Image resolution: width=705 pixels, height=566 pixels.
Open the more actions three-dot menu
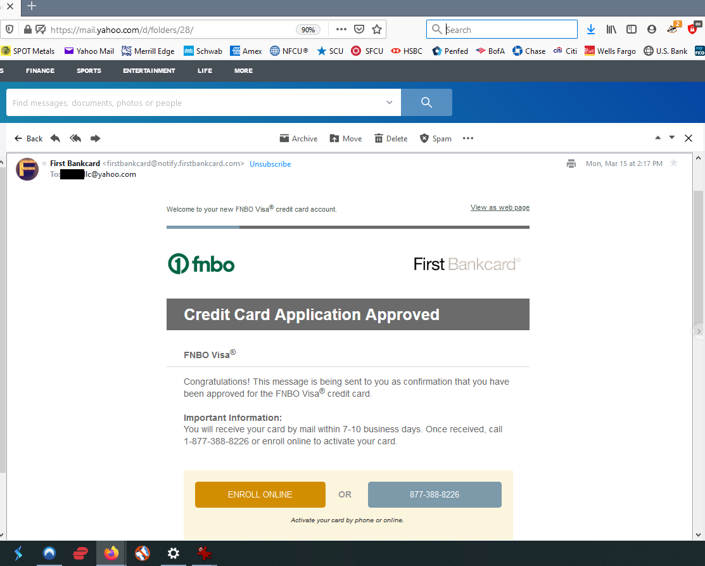click(468, 138)
